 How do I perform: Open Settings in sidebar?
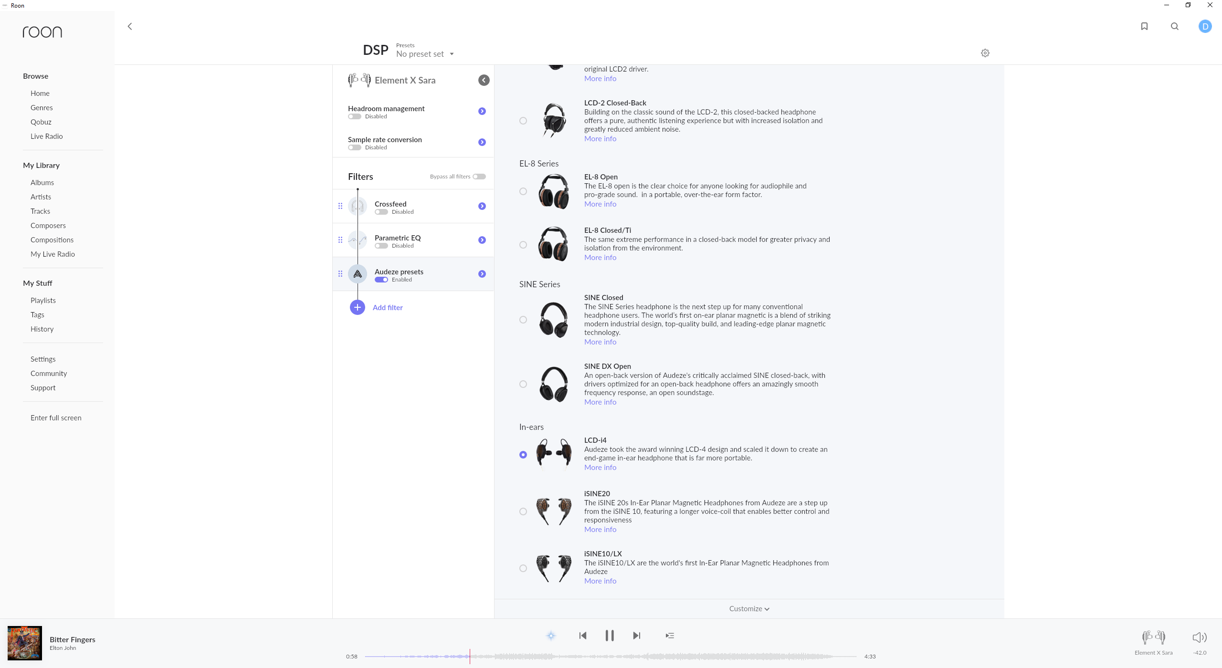click(43, 359)
